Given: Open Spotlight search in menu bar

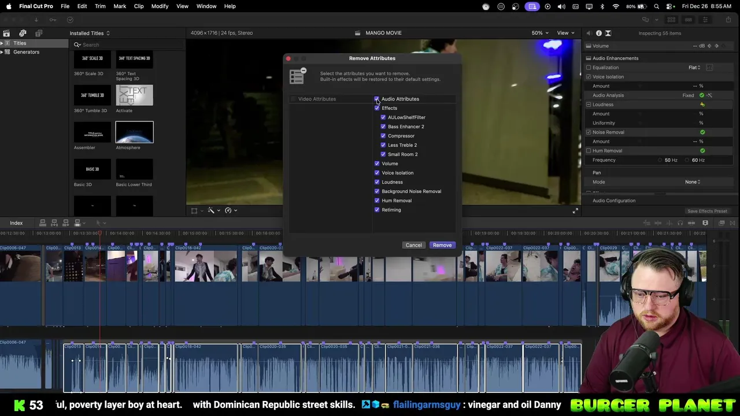Looking at the screenshot, I should (x=657, y=6).
